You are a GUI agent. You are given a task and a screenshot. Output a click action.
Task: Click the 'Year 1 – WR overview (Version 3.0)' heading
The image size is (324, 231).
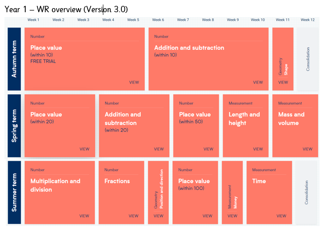pos(66,9)
